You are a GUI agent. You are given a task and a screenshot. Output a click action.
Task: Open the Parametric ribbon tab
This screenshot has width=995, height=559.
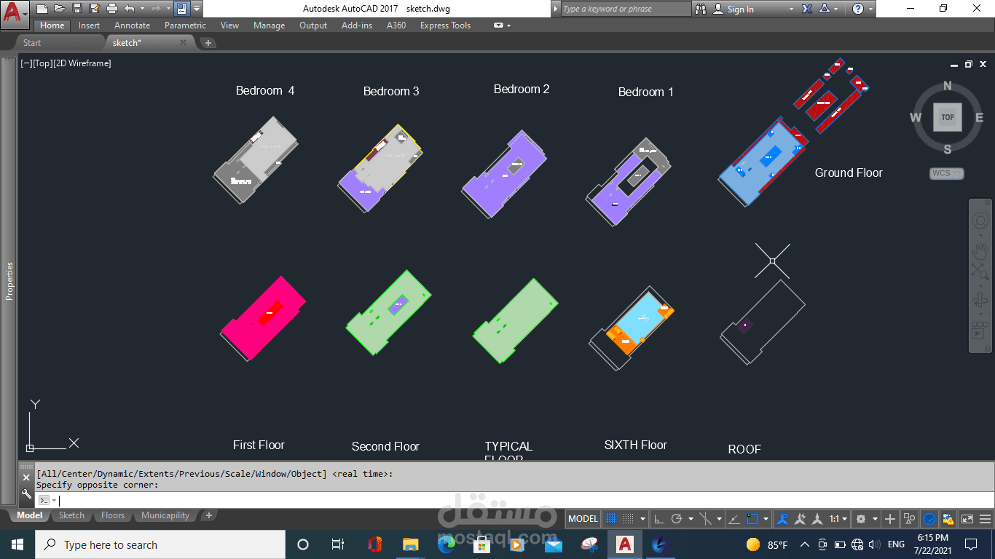[185, 25]
